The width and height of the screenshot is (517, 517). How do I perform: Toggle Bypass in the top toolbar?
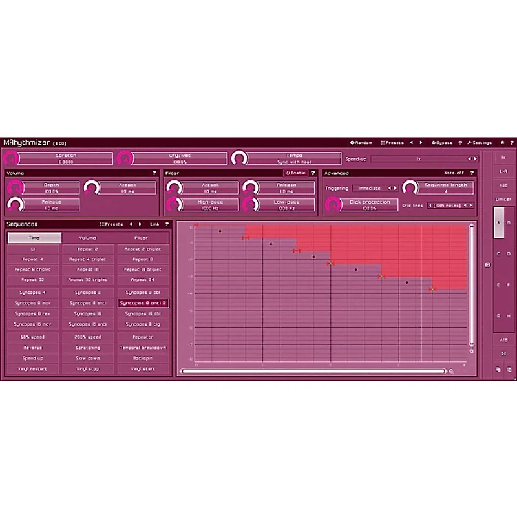[441, 142]
